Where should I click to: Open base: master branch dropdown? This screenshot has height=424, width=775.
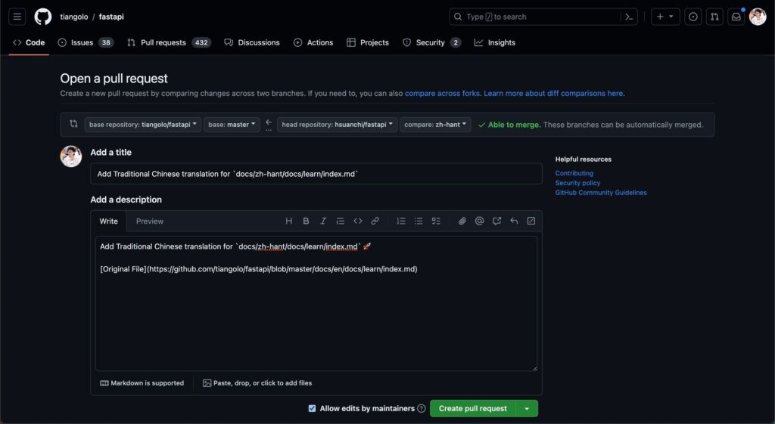232,125
